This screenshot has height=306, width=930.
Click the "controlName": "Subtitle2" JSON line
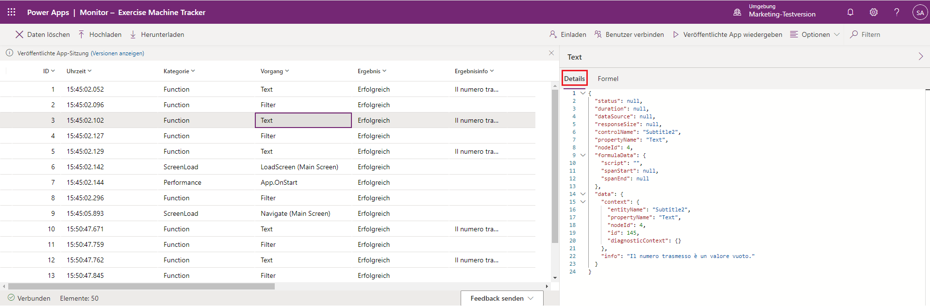click(638, 132)
